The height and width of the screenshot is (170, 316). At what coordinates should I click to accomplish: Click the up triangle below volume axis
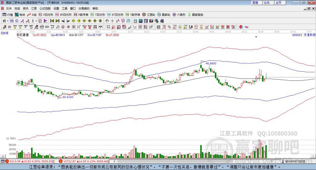[x=3, y=156]
